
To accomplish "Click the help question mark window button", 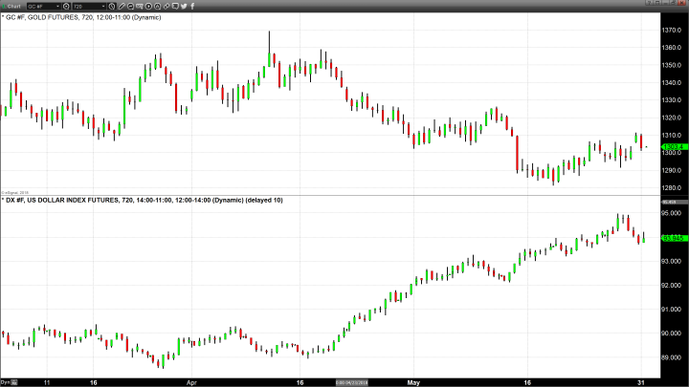I will point(649,6).
